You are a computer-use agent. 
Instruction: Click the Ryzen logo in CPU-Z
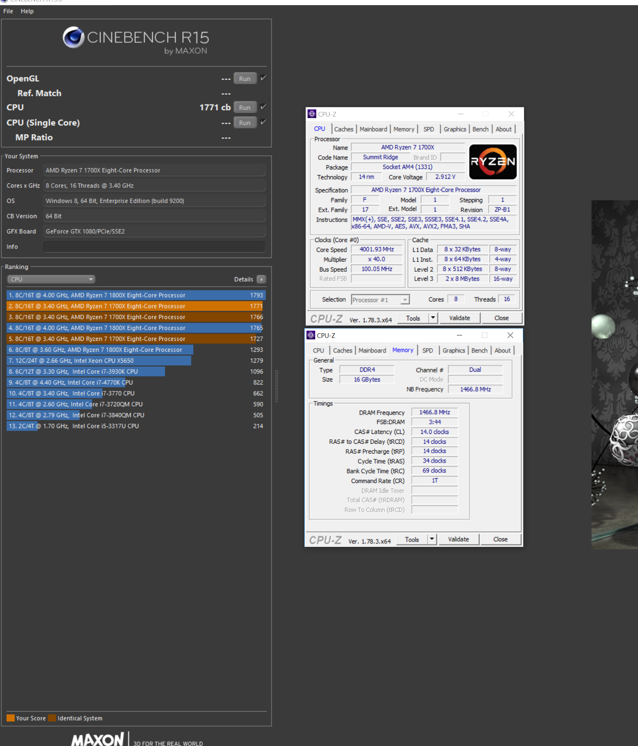click(x=493, y=162)
